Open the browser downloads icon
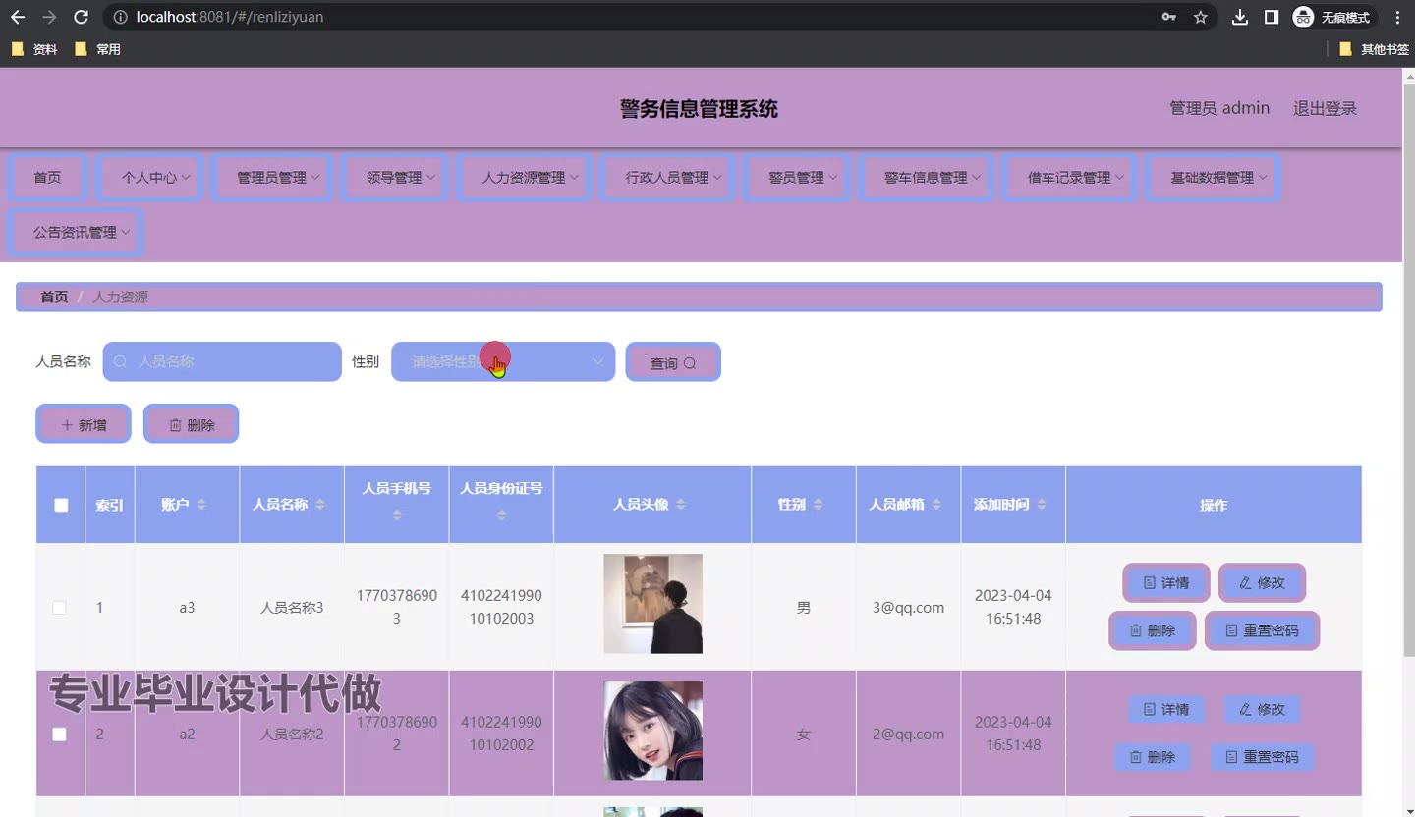Viewport: 1415px width, 817px height. point(1240,17)
